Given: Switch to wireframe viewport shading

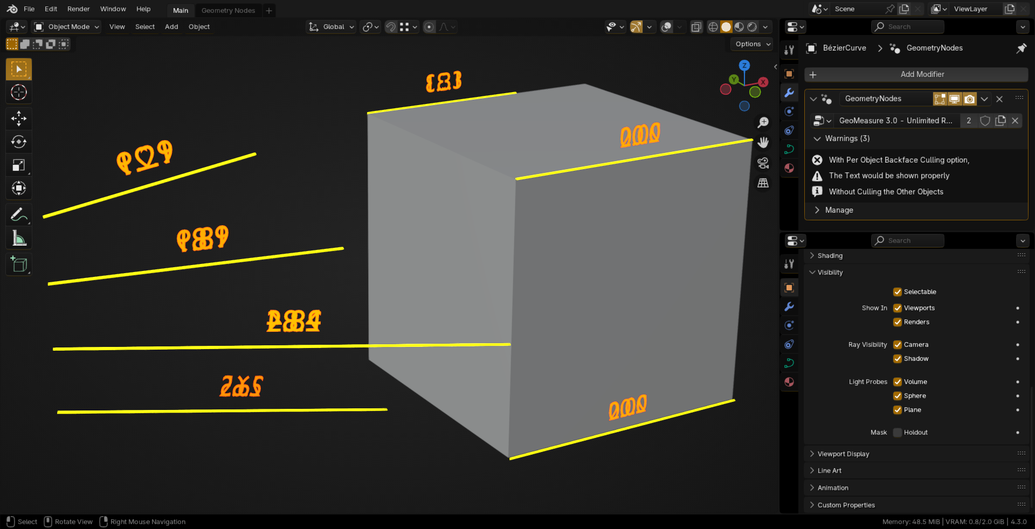Looking at the screenshot, I should [x=713, y=27].
